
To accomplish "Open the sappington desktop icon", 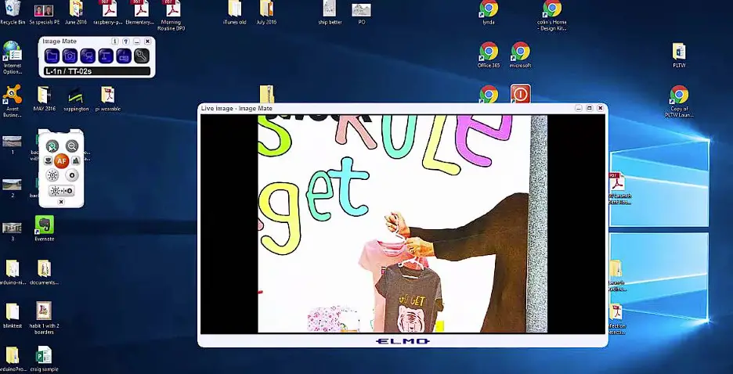I will tap(76, 98).
